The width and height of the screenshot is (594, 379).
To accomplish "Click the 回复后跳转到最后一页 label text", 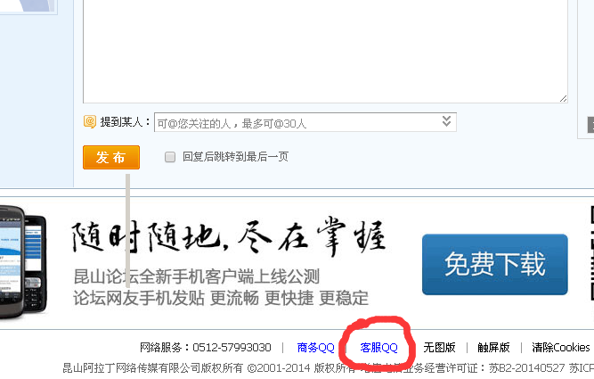I will (x=236, y=157).
